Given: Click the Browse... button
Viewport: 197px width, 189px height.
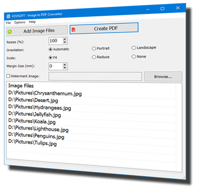Looking at the screenshot, I should pyautogui.click(x=163, y=77).
